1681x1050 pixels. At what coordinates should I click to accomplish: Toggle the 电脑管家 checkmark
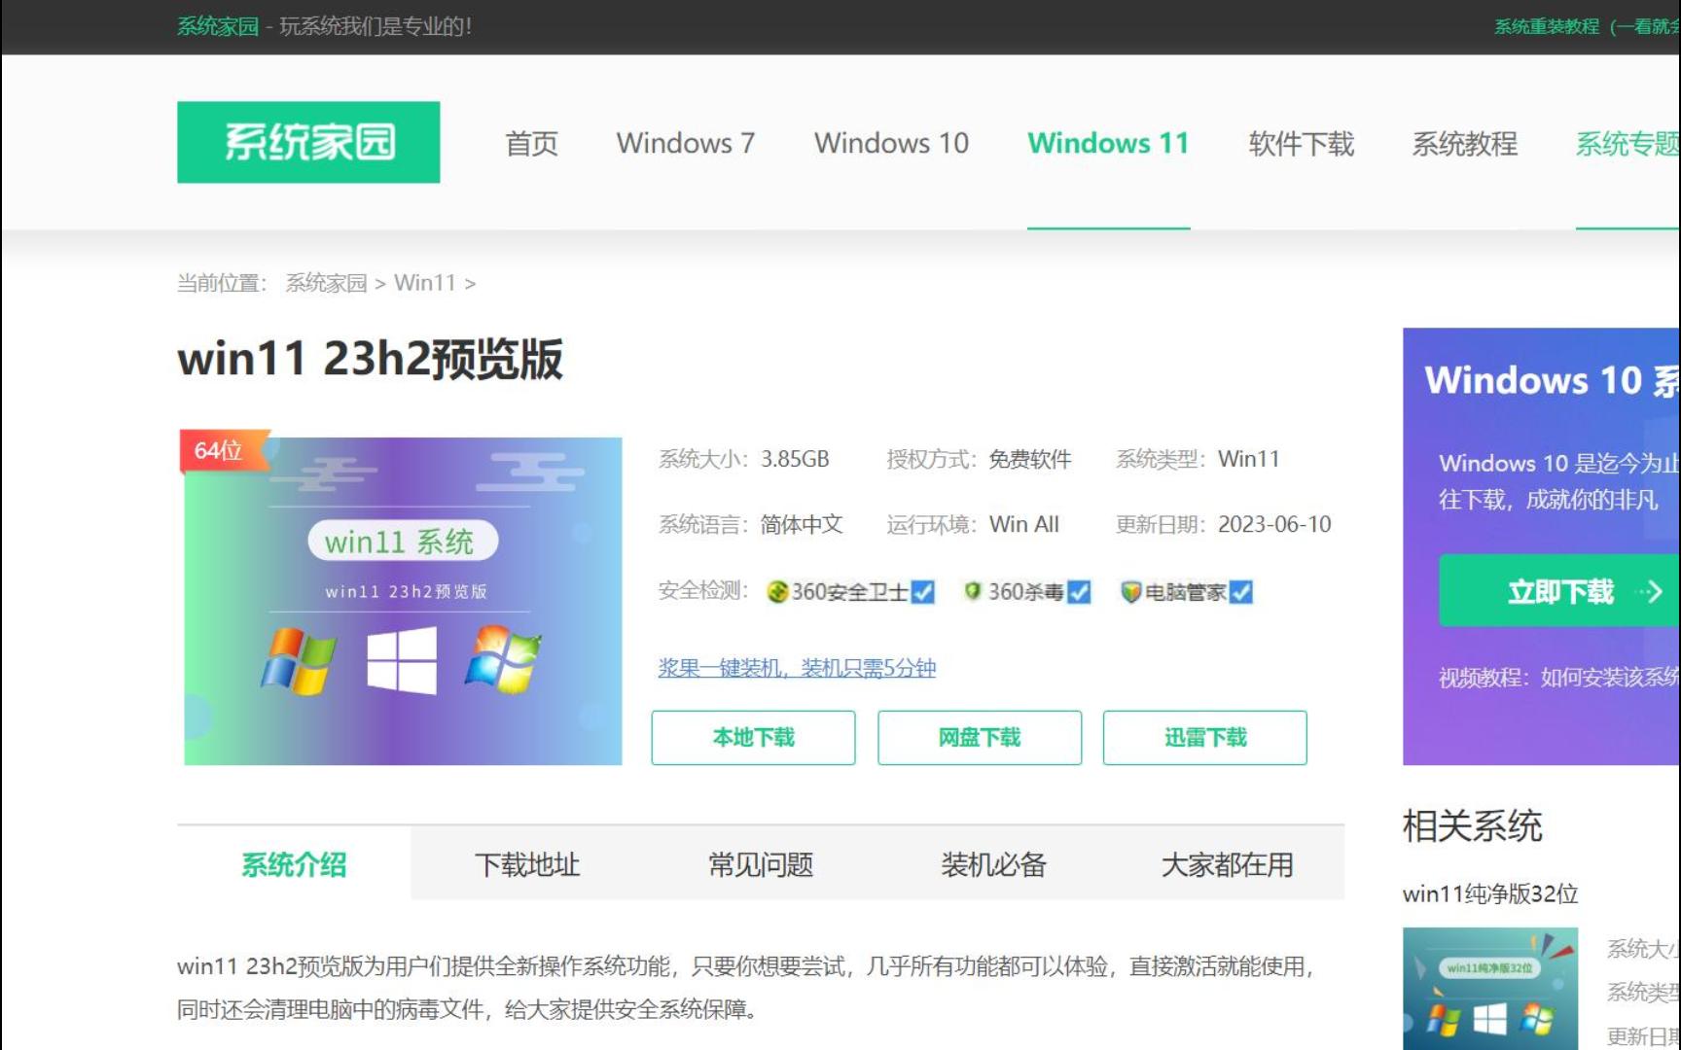pyautogui.click(x=1240, y=591)
